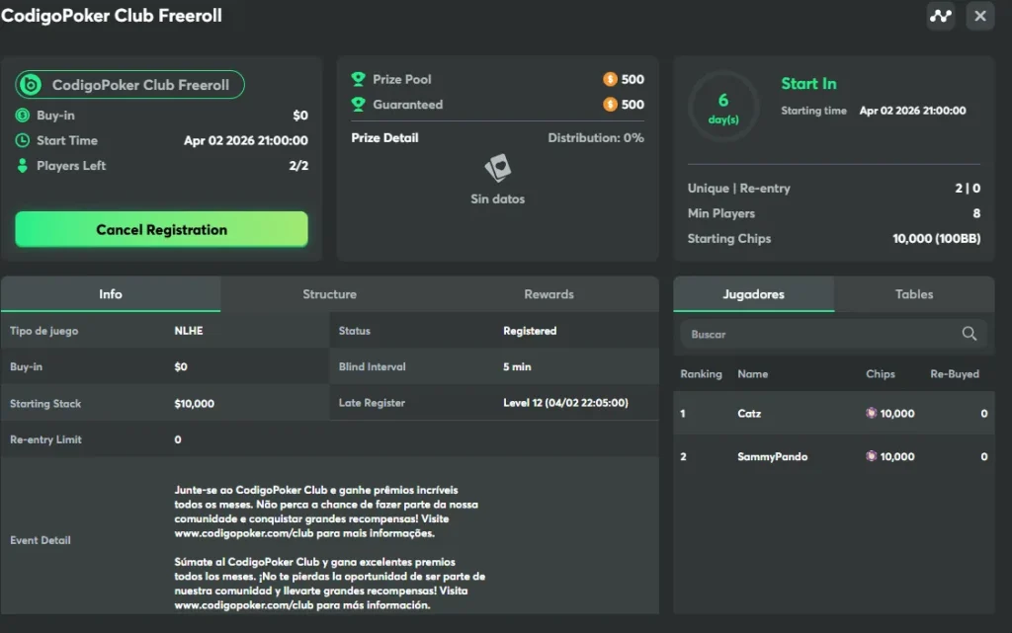Click the Unique | Re-entry label
This screenshot has height=633, width=1012.
[x=738, y=189]
